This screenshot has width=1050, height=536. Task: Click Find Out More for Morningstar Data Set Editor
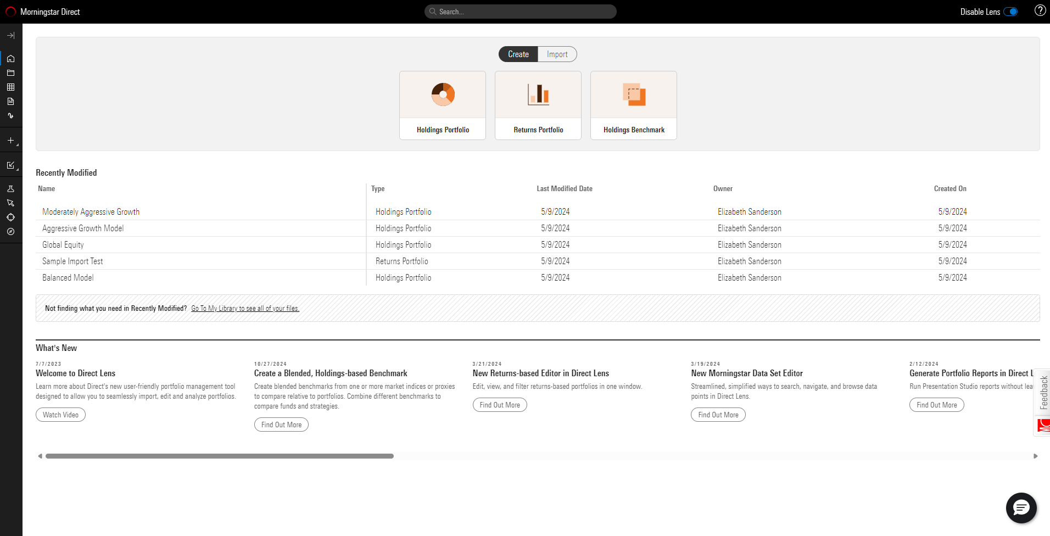(718, 414)
